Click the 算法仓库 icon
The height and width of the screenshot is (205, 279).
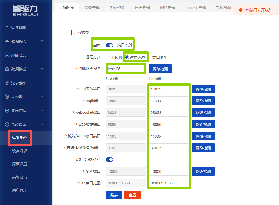pyautogui.click(x=7, y=83)
